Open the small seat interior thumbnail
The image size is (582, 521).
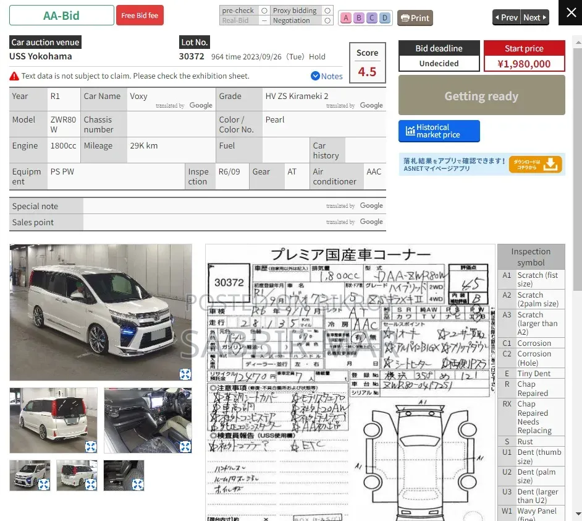tap(124, 475)
